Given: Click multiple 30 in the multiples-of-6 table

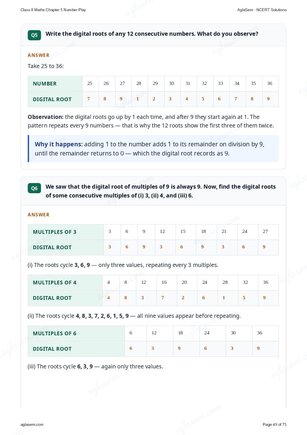Looking at the screenshot, I should coord(233,333).
